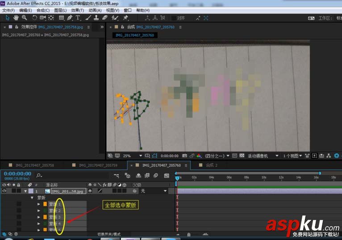The height and width of the screenshot is (240, 342).
Task: Expand the 蒙版 1 properties triangle
Action: click(39, 204)
